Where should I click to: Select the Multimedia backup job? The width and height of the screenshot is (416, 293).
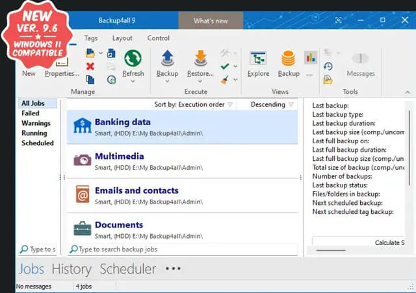182,161
